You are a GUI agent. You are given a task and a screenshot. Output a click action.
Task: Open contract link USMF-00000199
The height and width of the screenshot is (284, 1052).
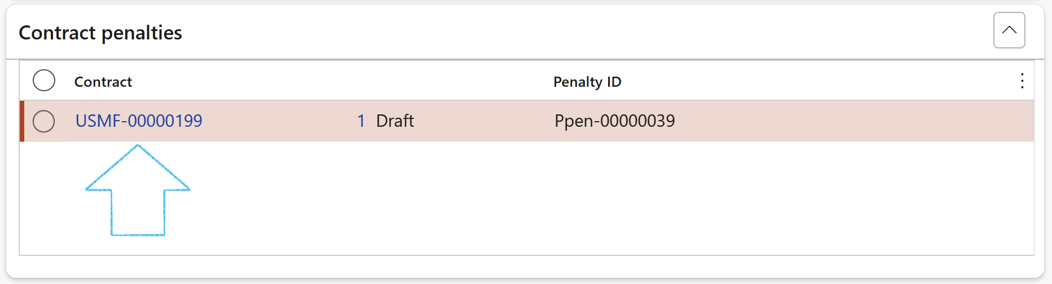tap(139, 121)
